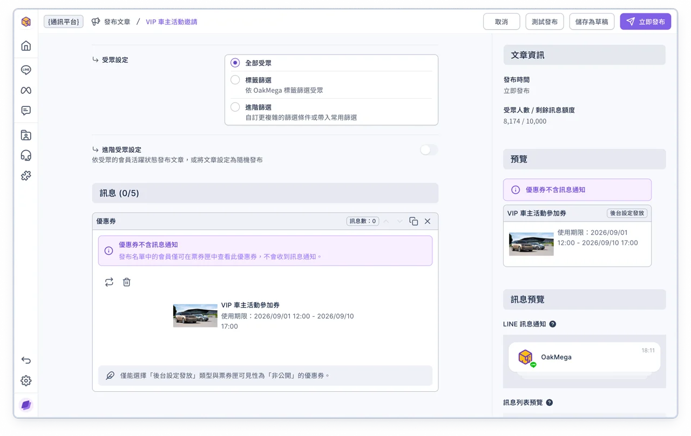
Task: Click the swap coupon icon
Action: point(109,282)
